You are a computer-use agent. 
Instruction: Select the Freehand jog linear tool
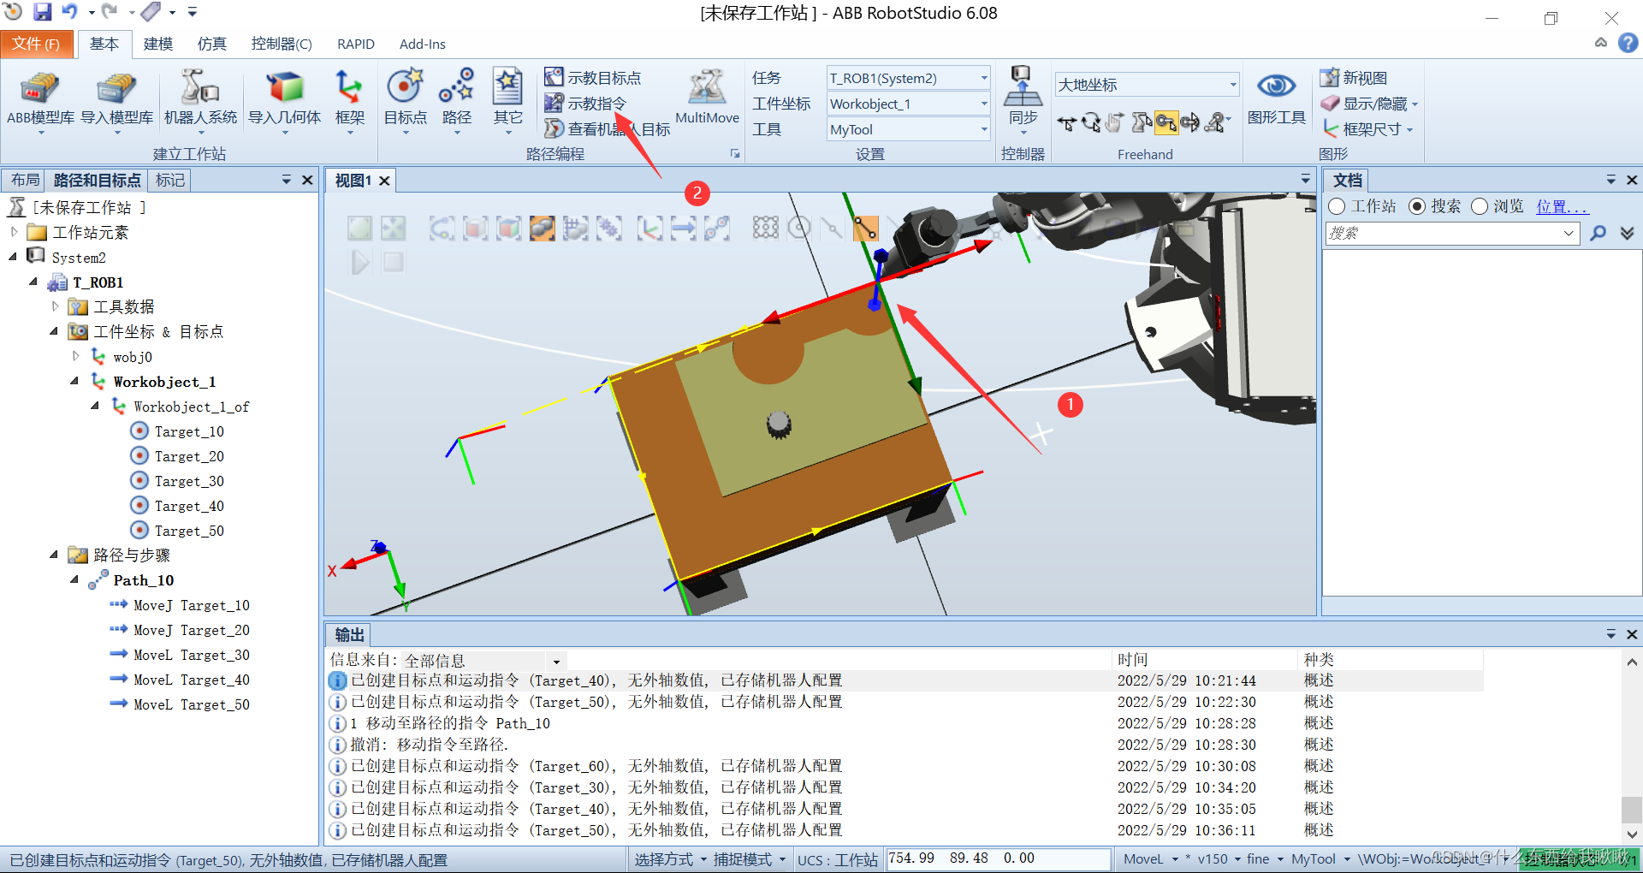[x=1166, y=123]
